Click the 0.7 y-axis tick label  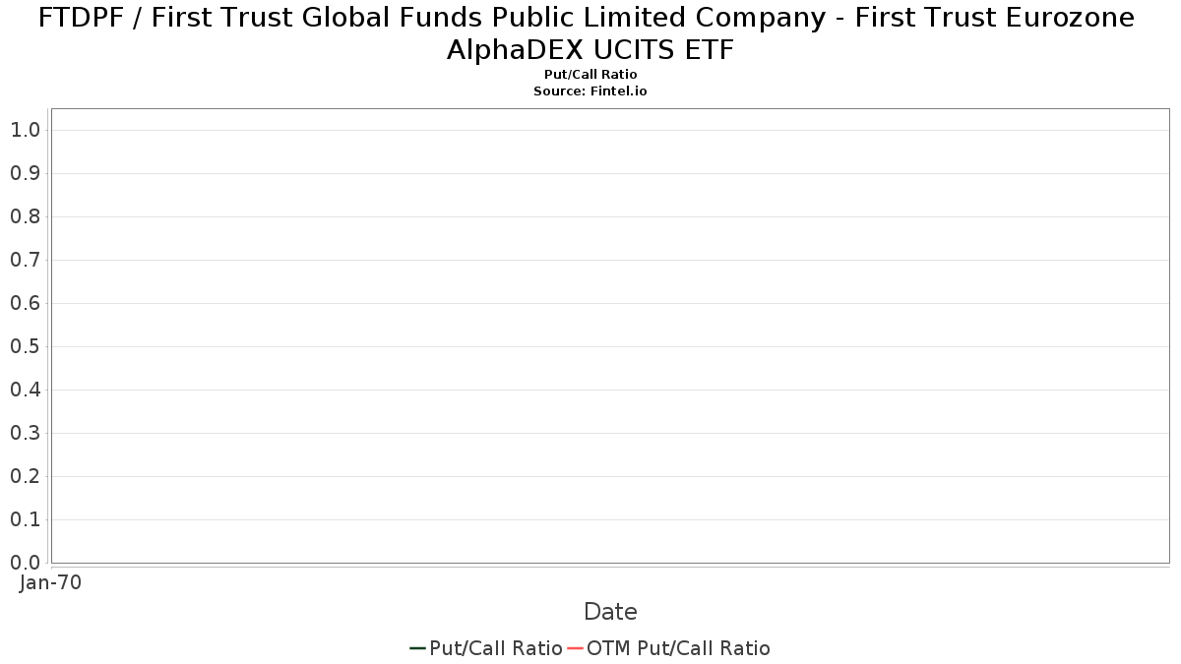pyautogui.click(x=26, y=260)
